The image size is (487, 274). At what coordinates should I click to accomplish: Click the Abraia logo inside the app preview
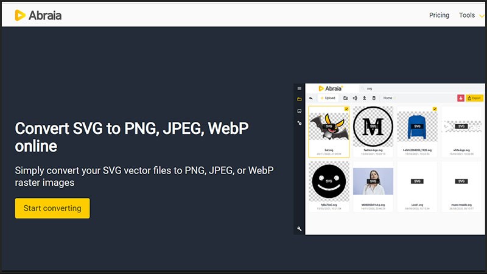pos(331,88)
